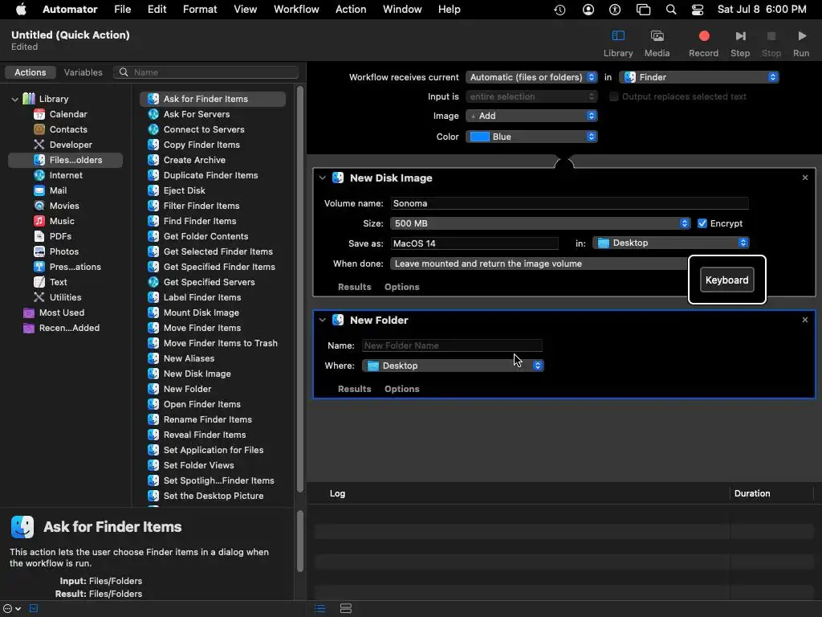Image resolution: width=822 pixels, height=617 pixels.
Task: Select Text category in Library
Action: 58,282
